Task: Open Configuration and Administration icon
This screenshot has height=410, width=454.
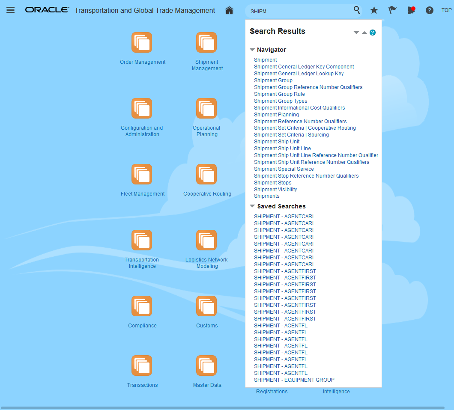Action: pos(142,109)
